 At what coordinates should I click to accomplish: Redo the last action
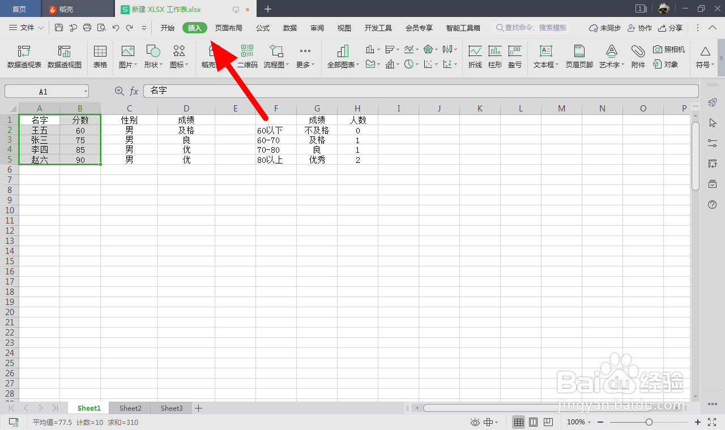(130, 27)
